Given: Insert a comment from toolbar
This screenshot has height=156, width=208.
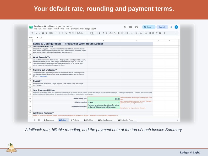Looking at the screenshot, I should (150, 33).
